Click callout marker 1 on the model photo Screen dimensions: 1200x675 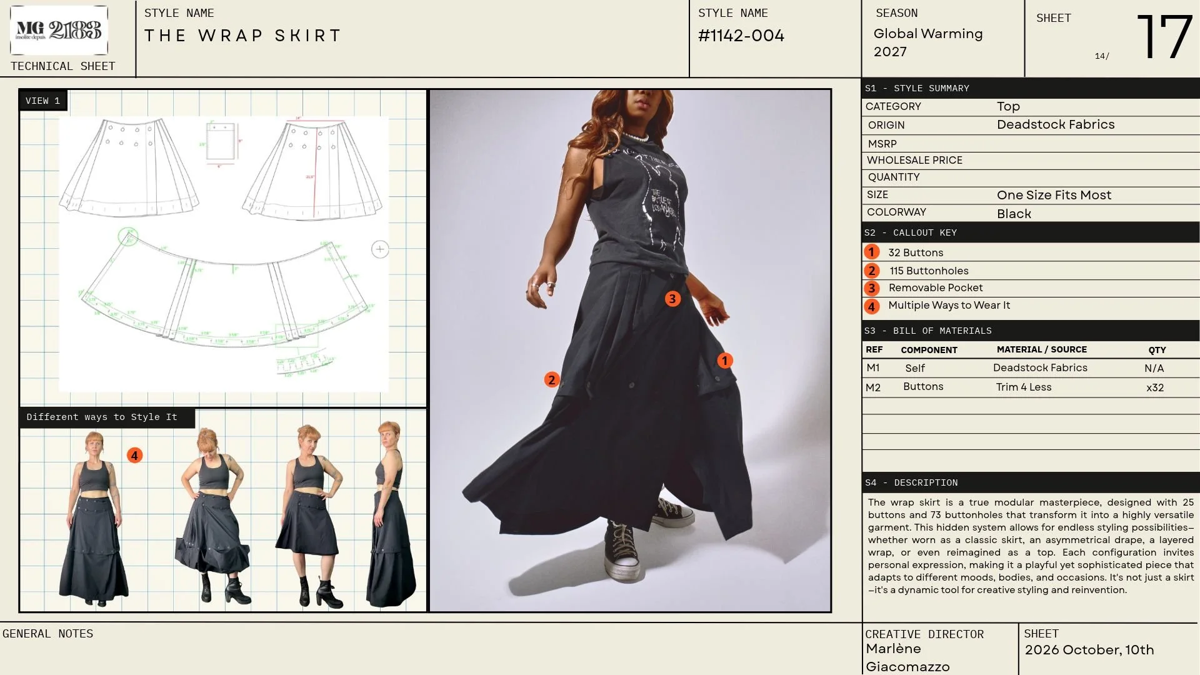point(724,361)
